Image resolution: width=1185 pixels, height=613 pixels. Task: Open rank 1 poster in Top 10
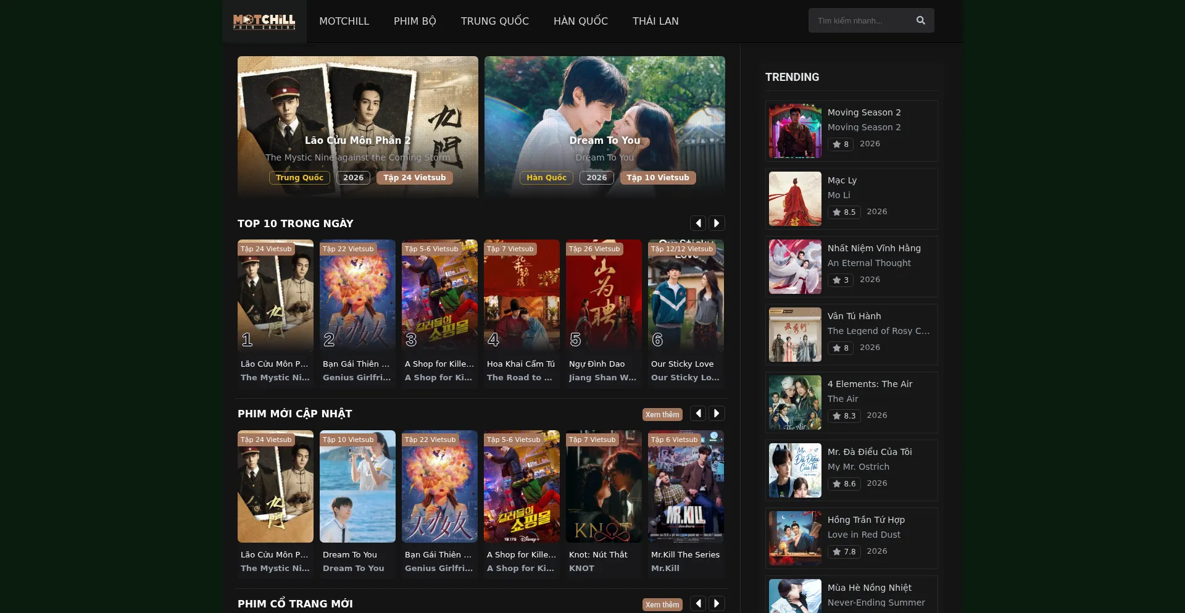tap(275, 296)
